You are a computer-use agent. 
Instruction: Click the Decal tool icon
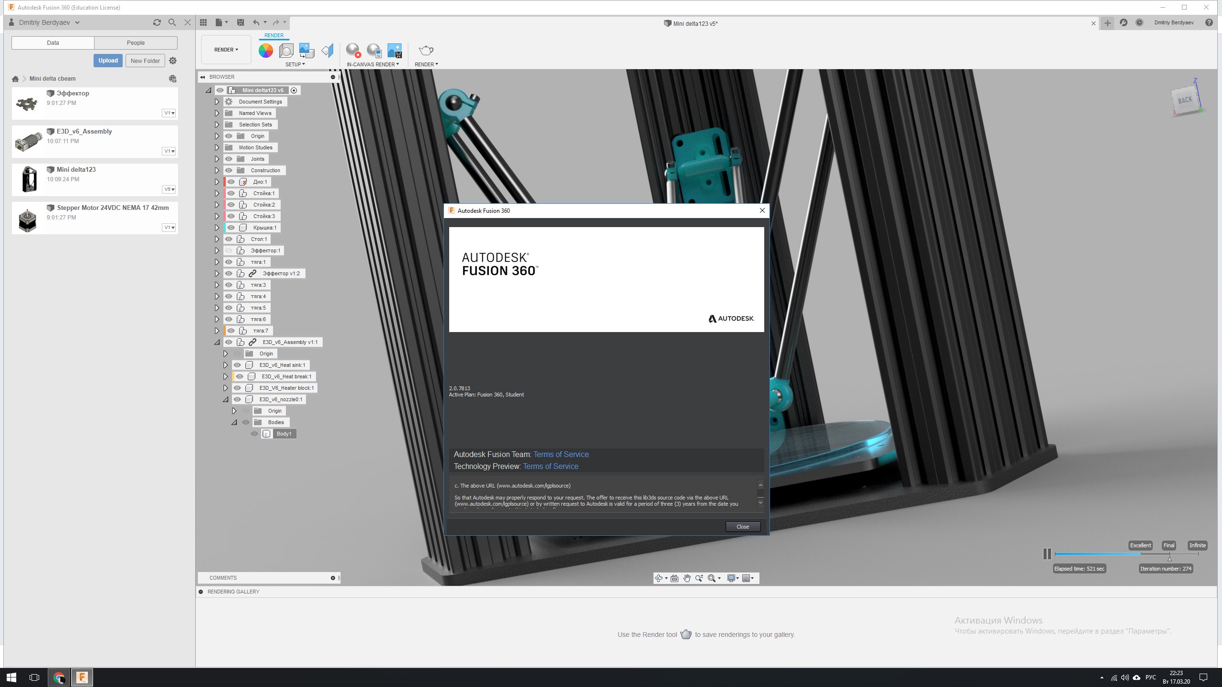click(x=306, y=50)
